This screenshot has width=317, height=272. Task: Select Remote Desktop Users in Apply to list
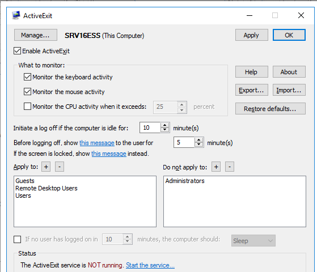47,188
